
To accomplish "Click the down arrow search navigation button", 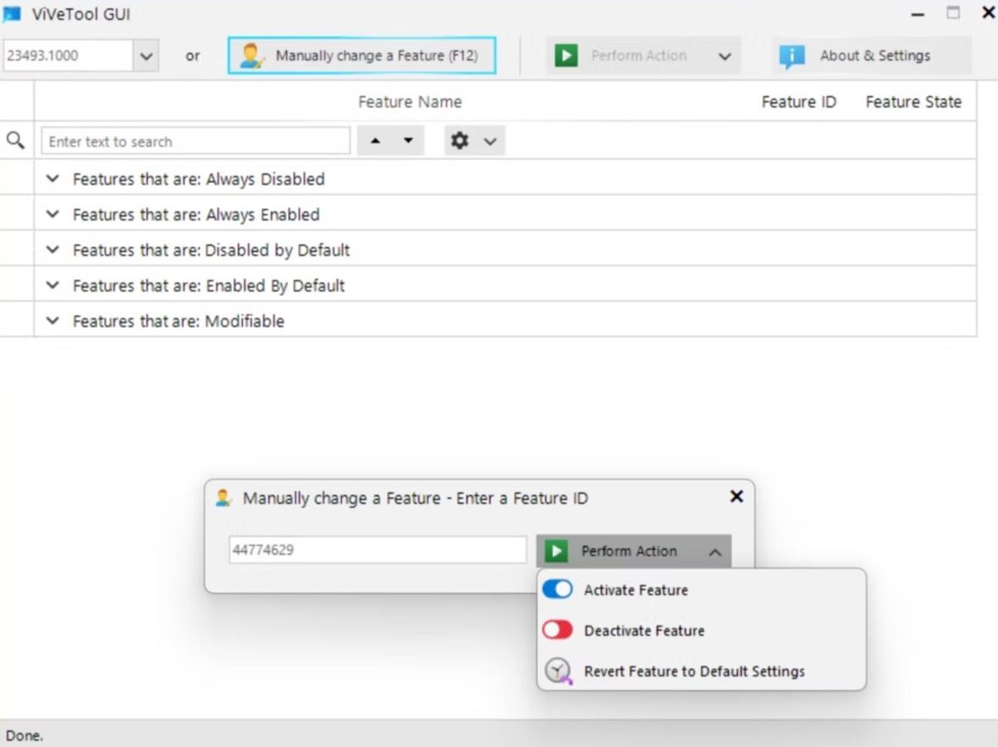I will [408, 141].
